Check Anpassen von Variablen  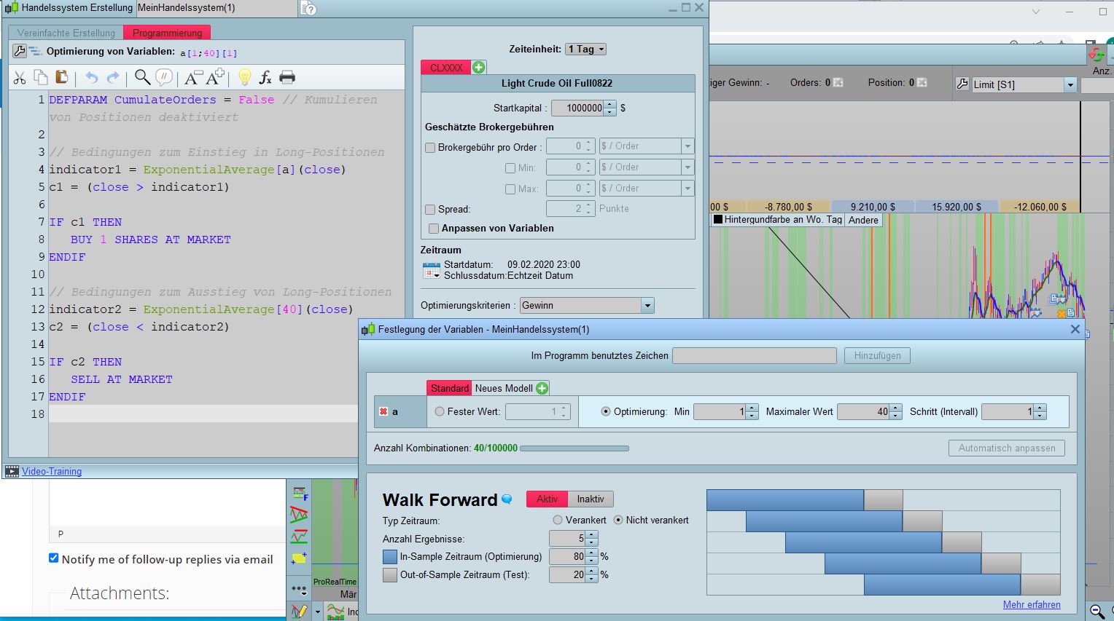434,229
